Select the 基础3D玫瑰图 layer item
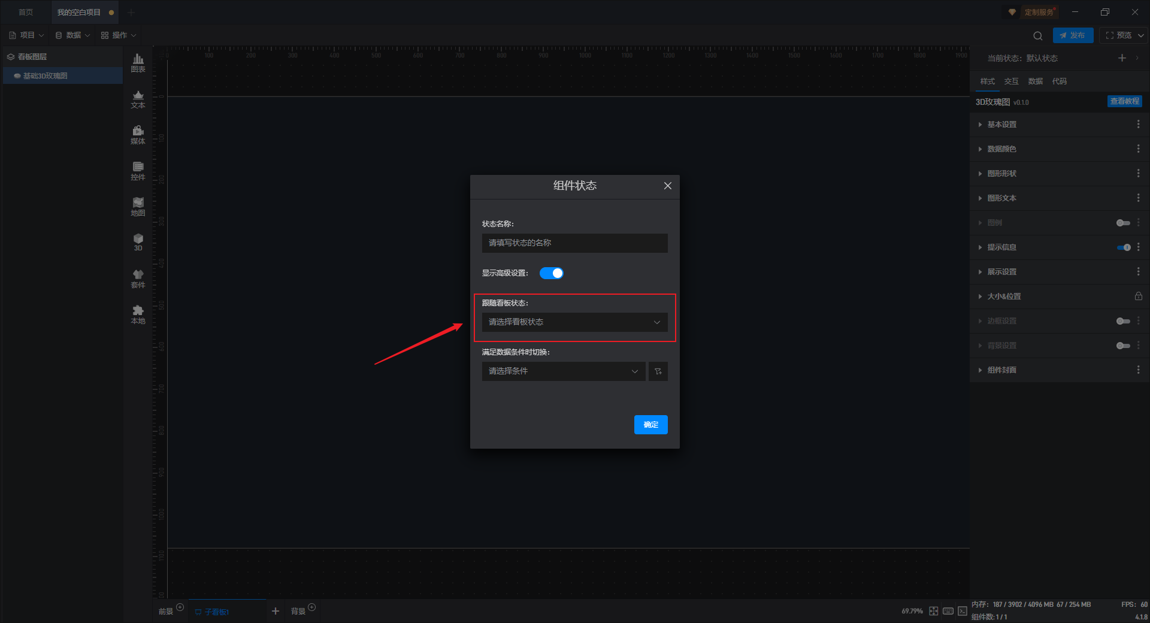This screenshot has width=1150, height=623. 63,76
